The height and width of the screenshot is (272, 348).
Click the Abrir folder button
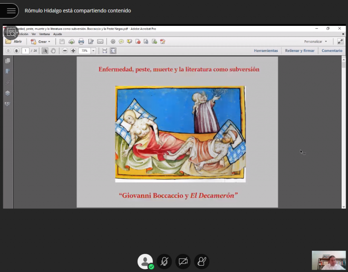point(14,42)
